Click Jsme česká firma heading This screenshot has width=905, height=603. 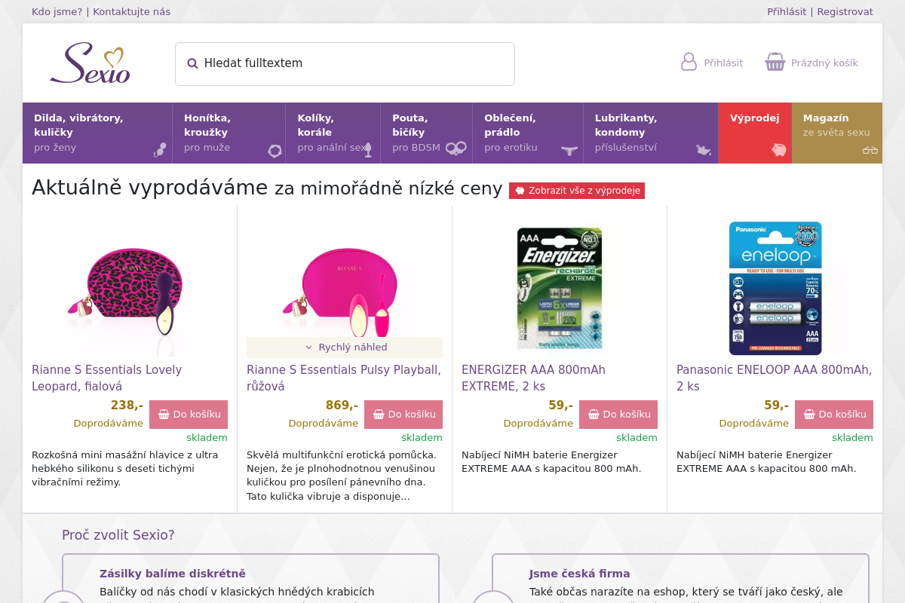[x=580, y=574]
